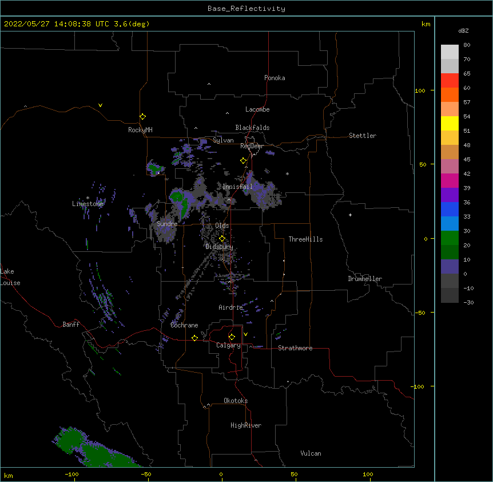Viewport: 493px width, 482px height.
Task: Click the white caret marker east of Airdrie
Action: (x=272, y=301)
